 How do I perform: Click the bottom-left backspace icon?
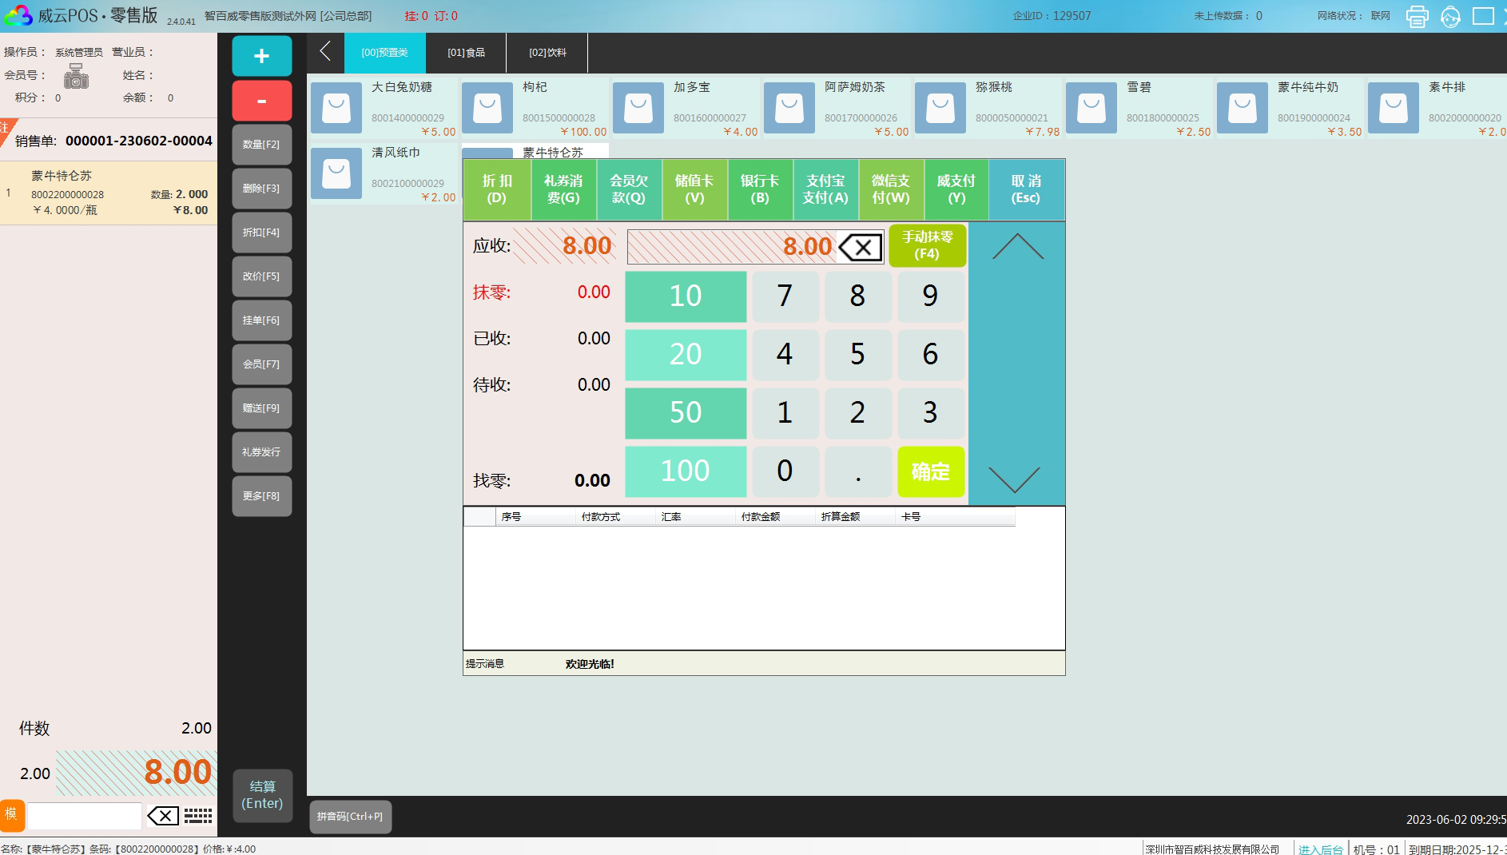[163, 816]
